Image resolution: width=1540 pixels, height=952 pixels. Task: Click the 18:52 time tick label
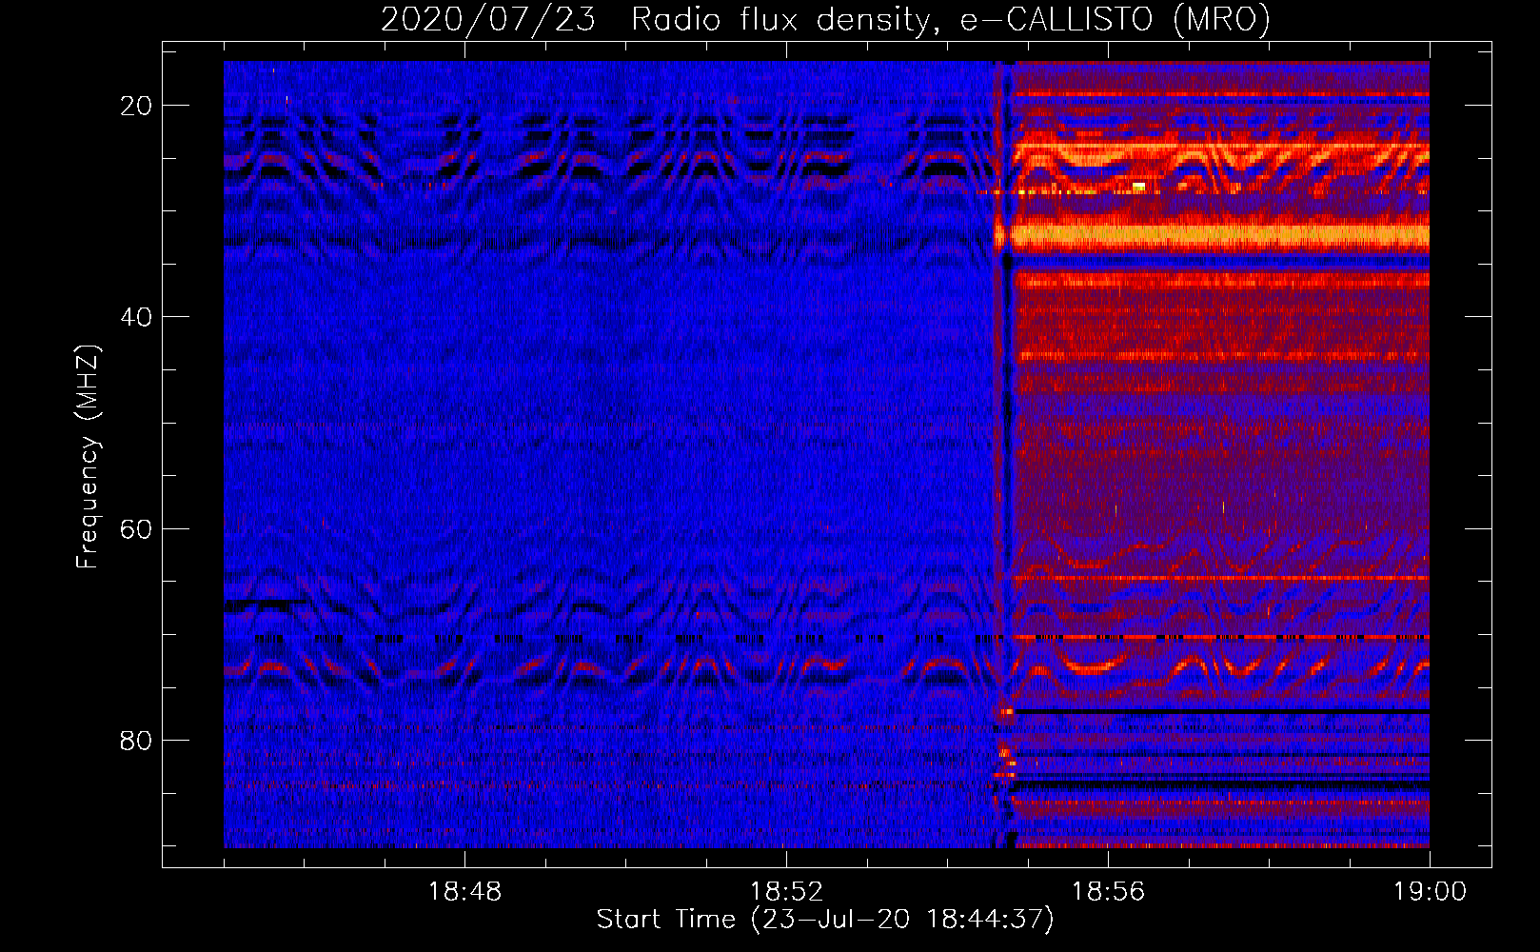click(786, 892)
